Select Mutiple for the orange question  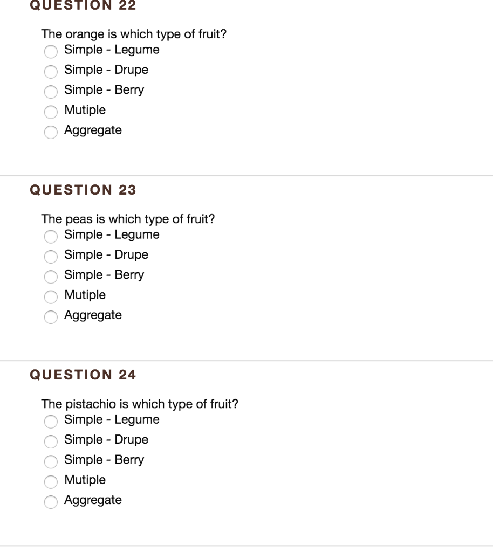[51, 112]
